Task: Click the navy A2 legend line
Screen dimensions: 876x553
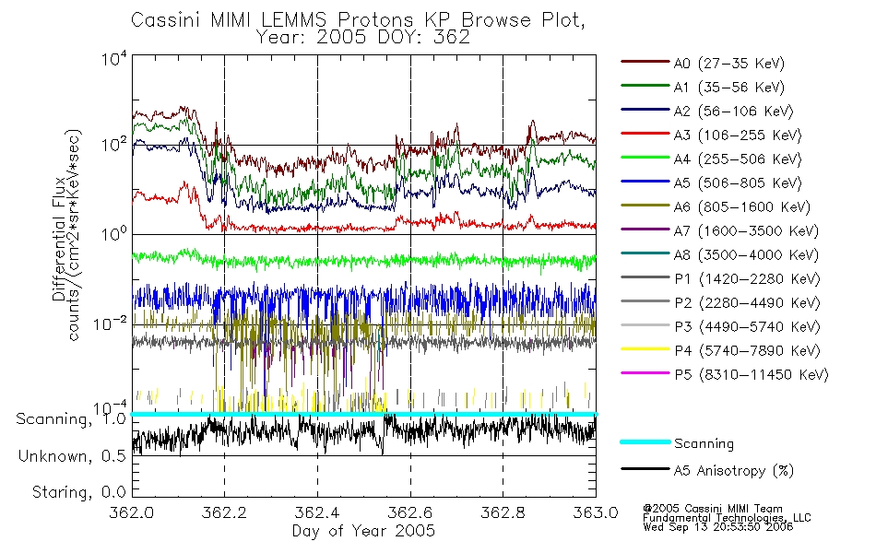Action: [x=645, y=110]
